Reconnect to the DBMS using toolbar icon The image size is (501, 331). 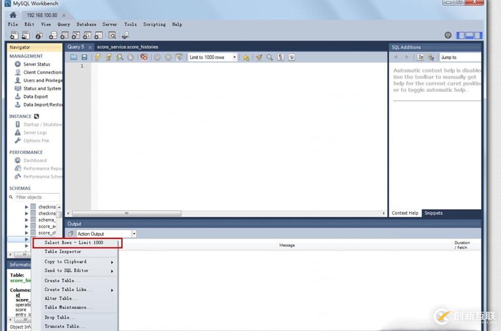[126, 35]
